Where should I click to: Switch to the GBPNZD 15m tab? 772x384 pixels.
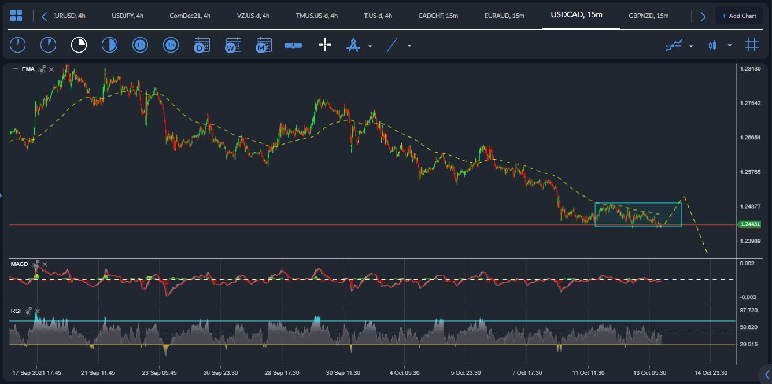(648, 16)
